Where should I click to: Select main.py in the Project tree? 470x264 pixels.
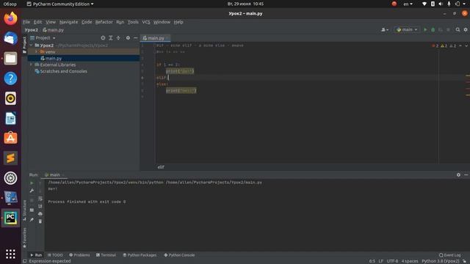(x=54, y=59)
